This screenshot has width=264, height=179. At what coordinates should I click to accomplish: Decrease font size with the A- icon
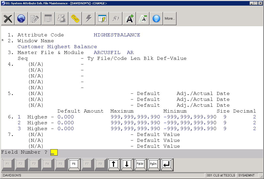coord(143,19)
